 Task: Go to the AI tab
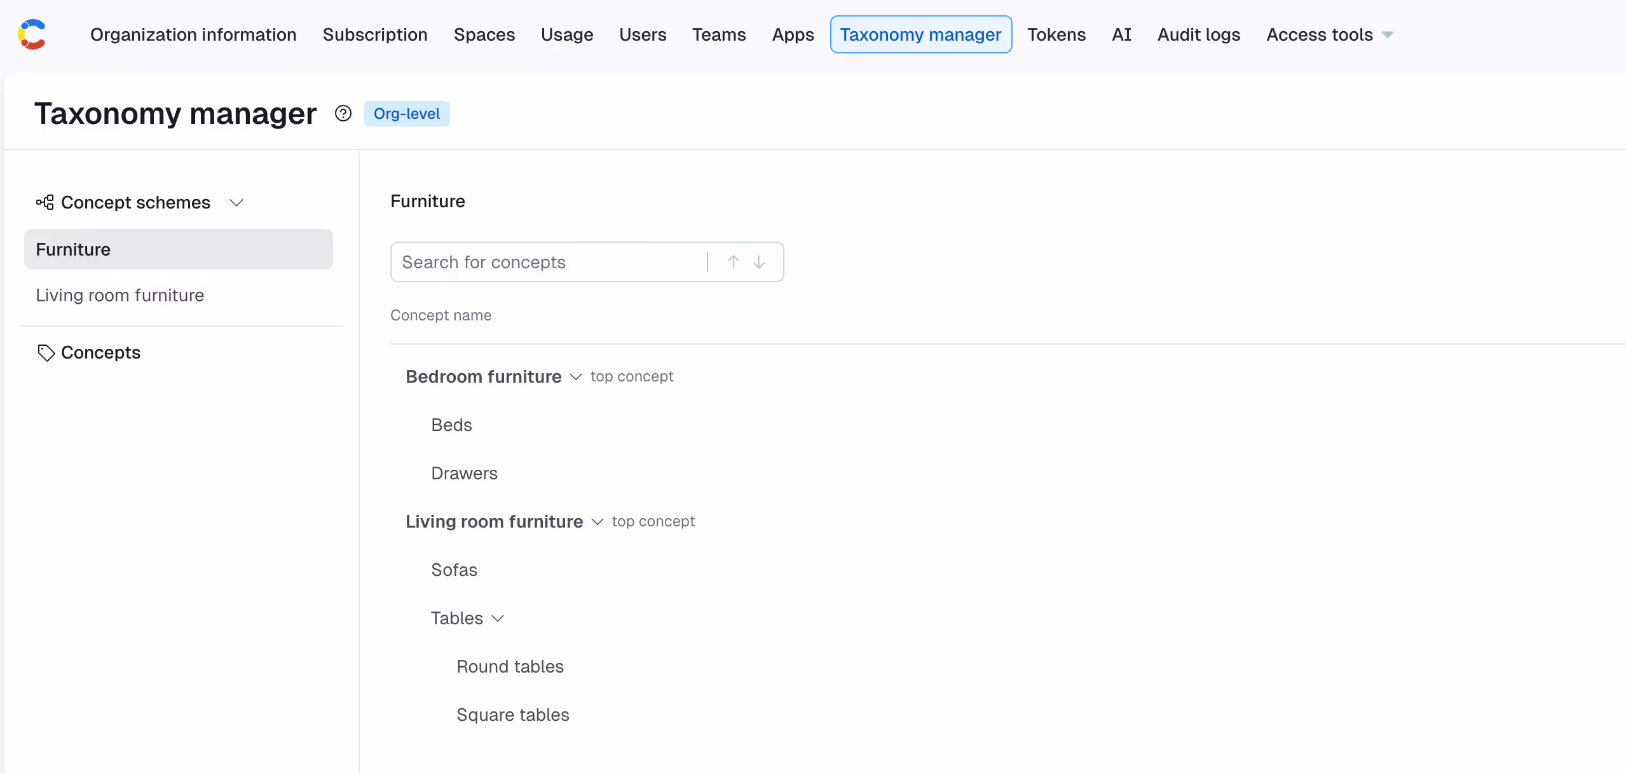[x=1121, y=34]
